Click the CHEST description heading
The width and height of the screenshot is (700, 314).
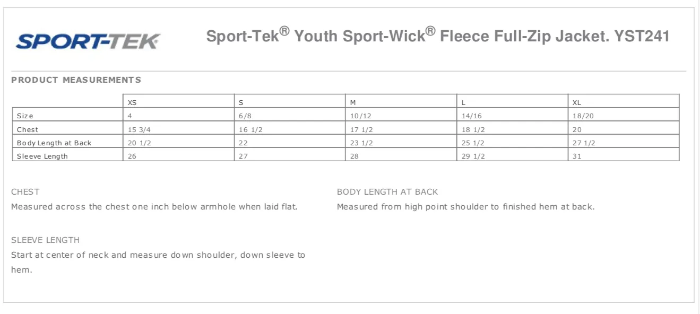(x=25, y=192)
